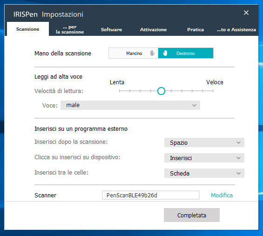
Task: Click the reading speed slider handle
Action: [161, 91]
